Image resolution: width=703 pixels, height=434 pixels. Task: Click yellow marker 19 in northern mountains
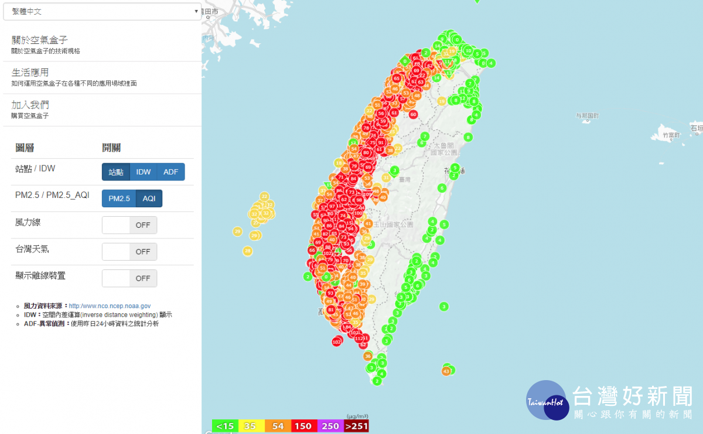(442, 101)
